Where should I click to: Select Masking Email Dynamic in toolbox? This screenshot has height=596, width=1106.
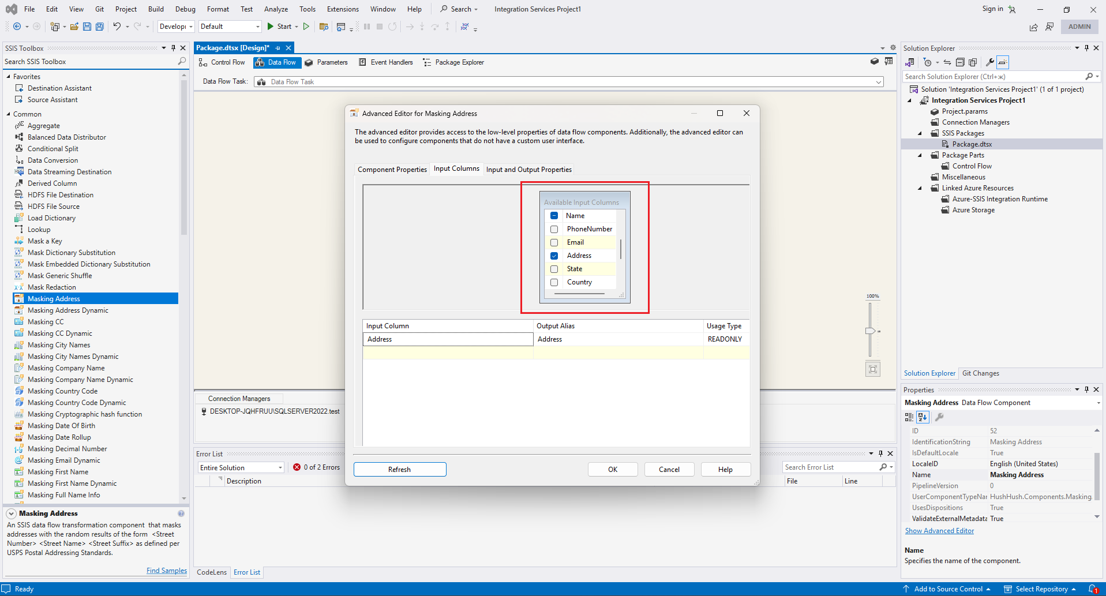pos(63,460)
